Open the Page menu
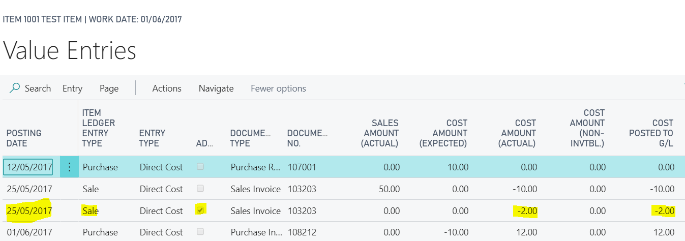The width and height of the screenshot is (685, 241). [109, 88]
